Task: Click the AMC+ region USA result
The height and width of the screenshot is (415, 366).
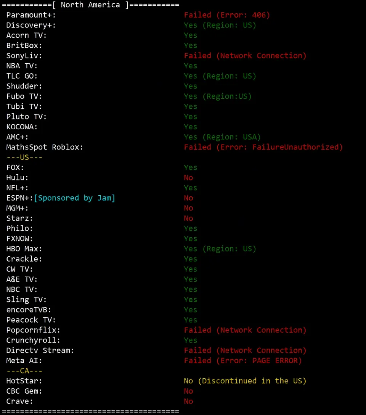Action: [222, 137]
